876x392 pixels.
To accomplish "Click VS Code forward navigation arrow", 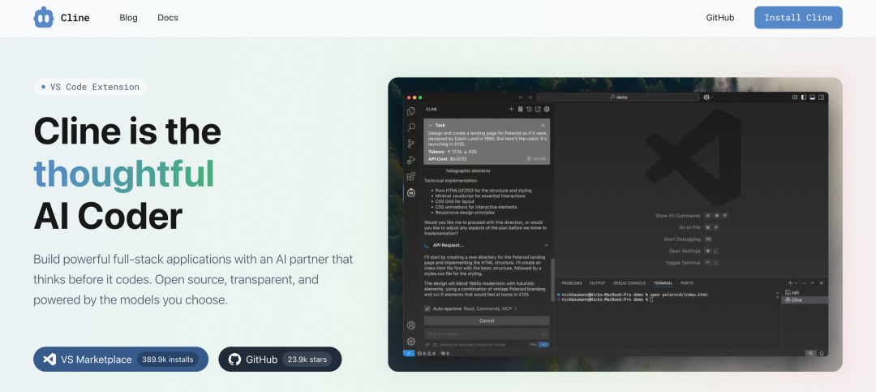I will 530,97.
